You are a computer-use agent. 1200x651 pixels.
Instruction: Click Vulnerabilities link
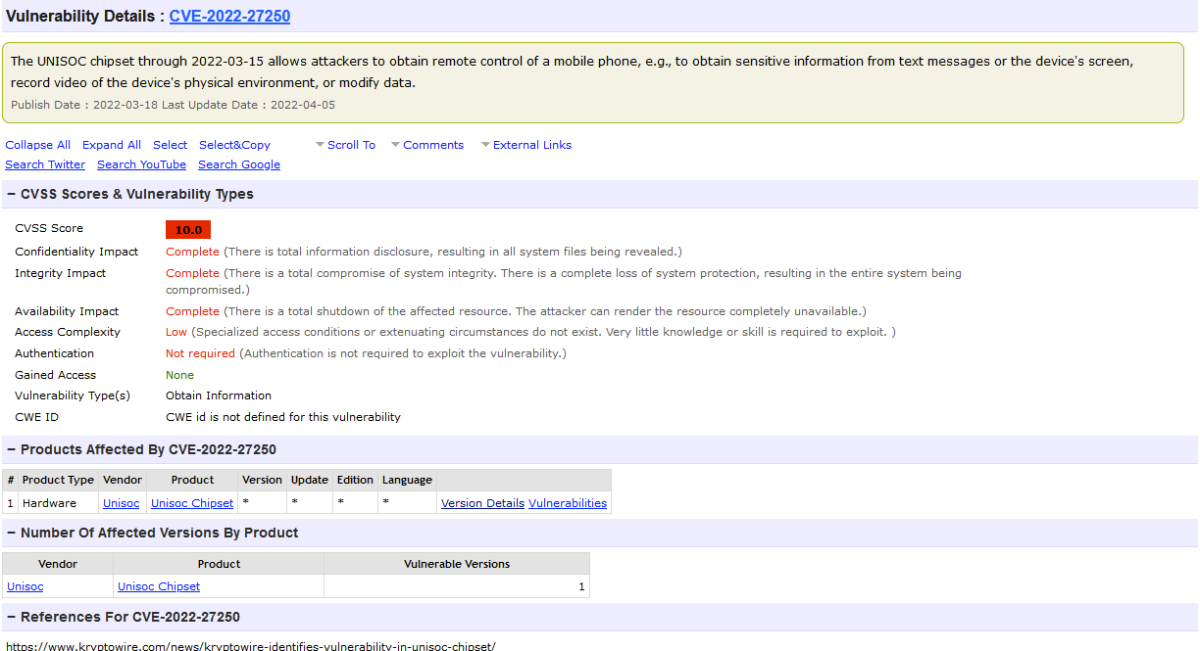tap(568, 503)
